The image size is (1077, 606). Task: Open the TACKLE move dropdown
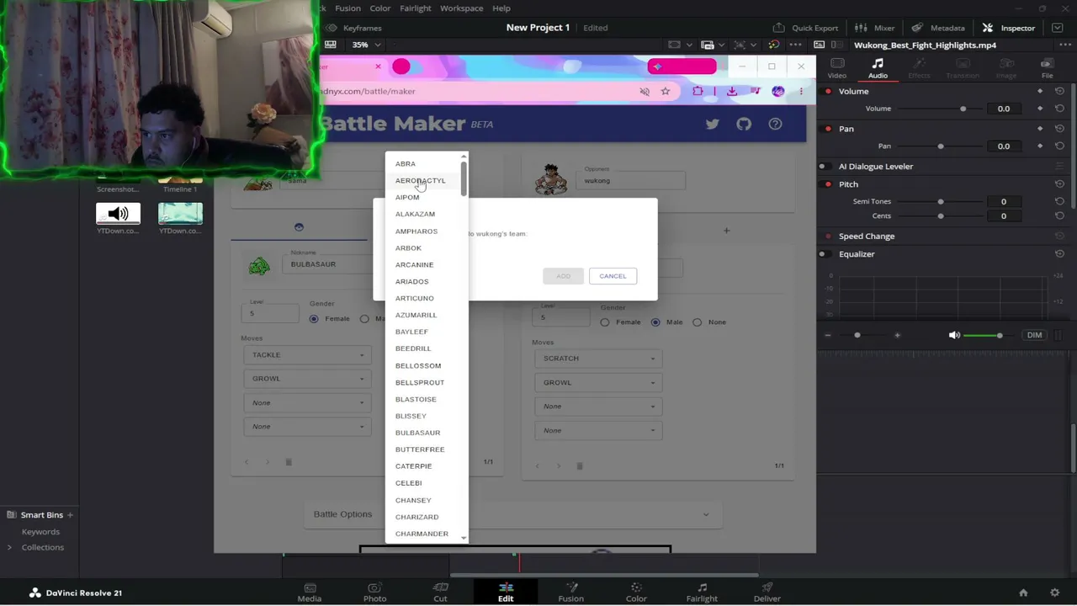[x=307, y=355]
